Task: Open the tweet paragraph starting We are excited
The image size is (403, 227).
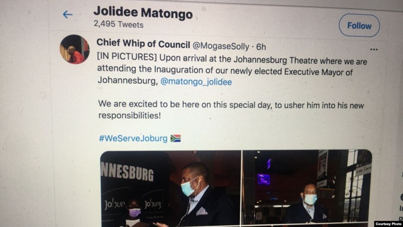Action: [x=231, y=110]
